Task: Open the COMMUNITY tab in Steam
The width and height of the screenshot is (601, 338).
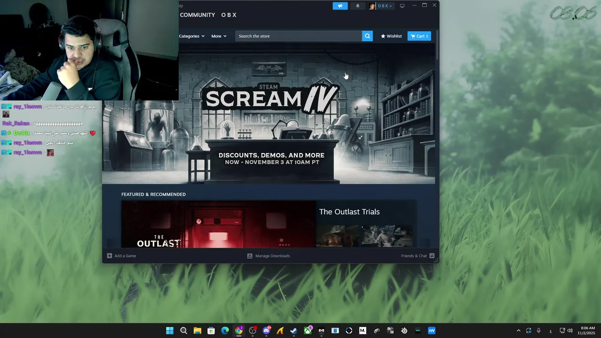Action: pos(197,15)
